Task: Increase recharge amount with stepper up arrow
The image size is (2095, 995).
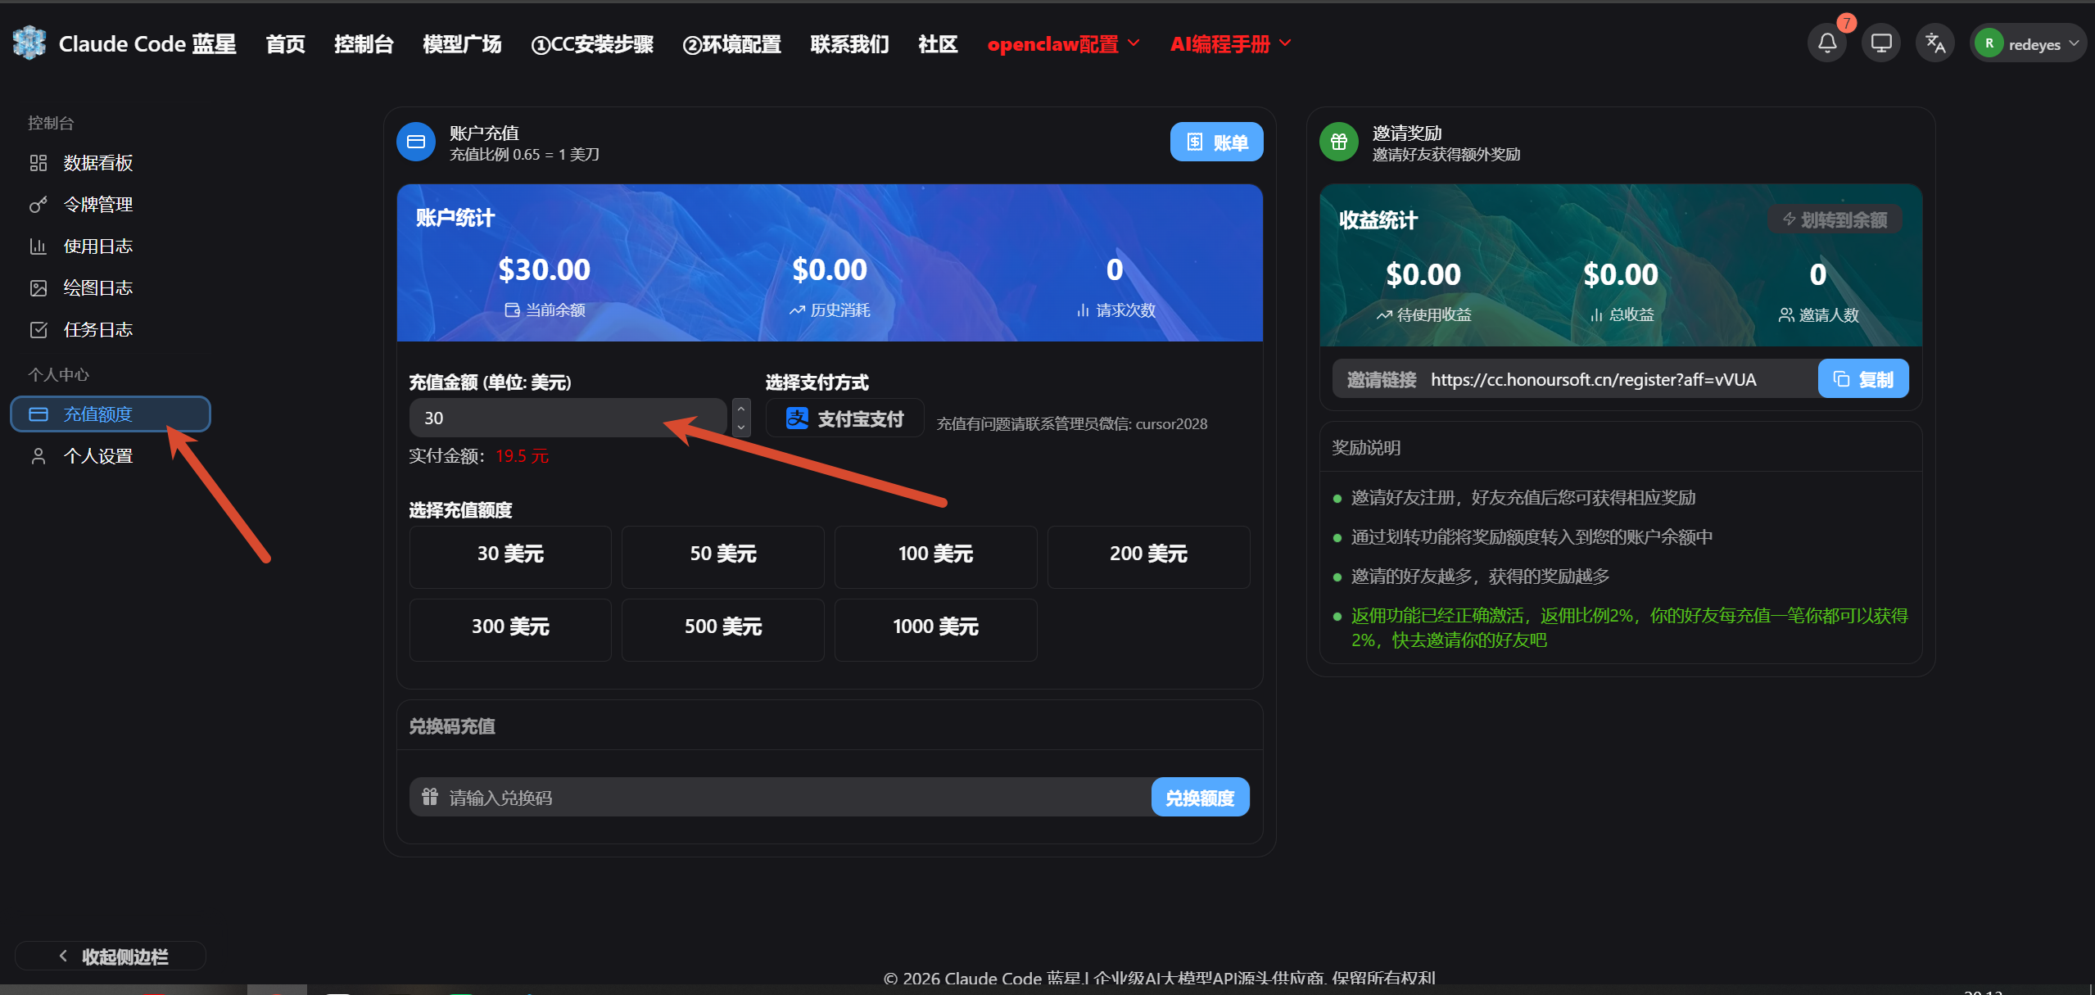Action: [741, 409]
